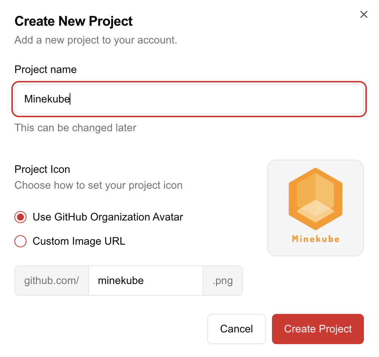Screen dimensions: 379x357
Task: Click 'This can be changed later' hint
Action: pos(75,128)
